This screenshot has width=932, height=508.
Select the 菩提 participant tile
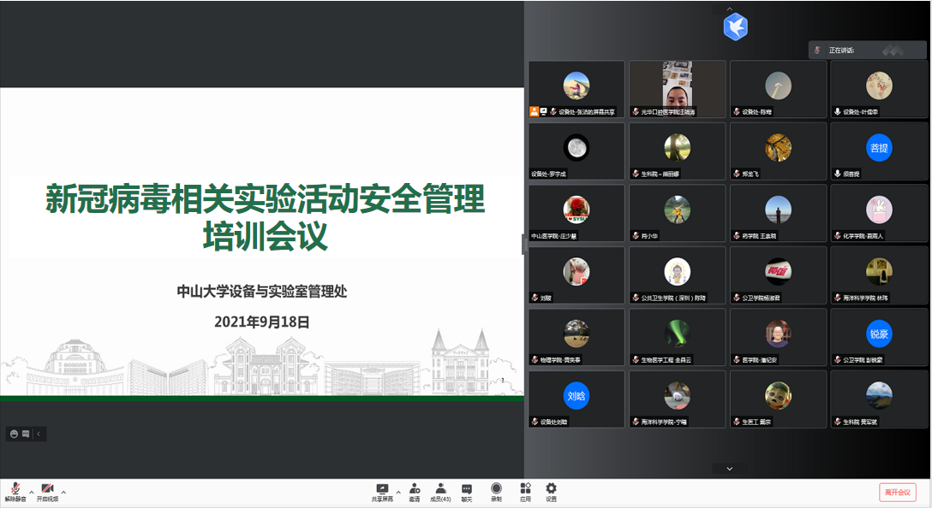tap(879, 150)
